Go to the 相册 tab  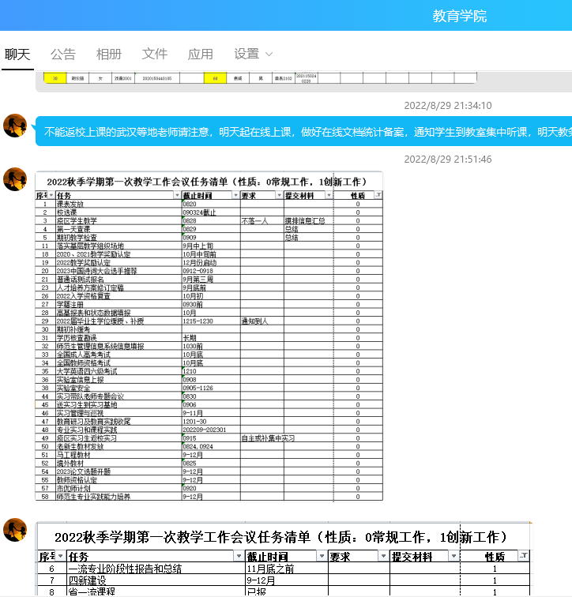coord(109,54)
